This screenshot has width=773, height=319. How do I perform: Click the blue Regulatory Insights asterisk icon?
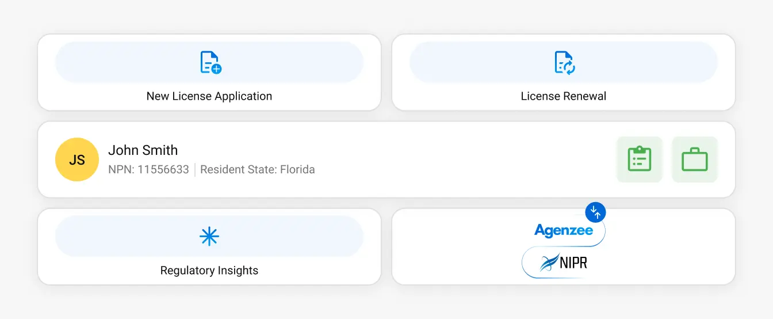[209, 237]
